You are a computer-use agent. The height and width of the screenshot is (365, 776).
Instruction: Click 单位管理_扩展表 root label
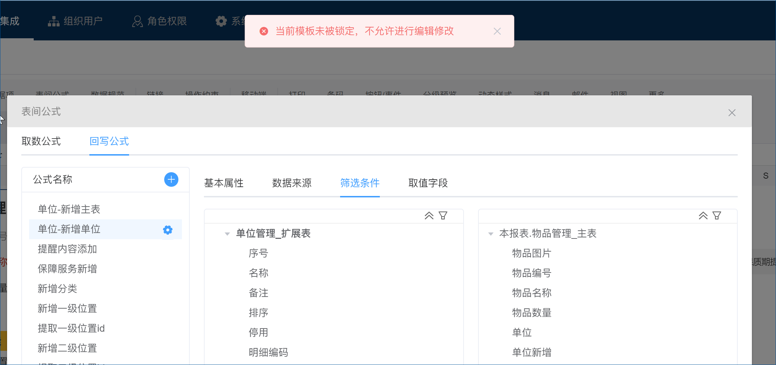tap(273, 234)
